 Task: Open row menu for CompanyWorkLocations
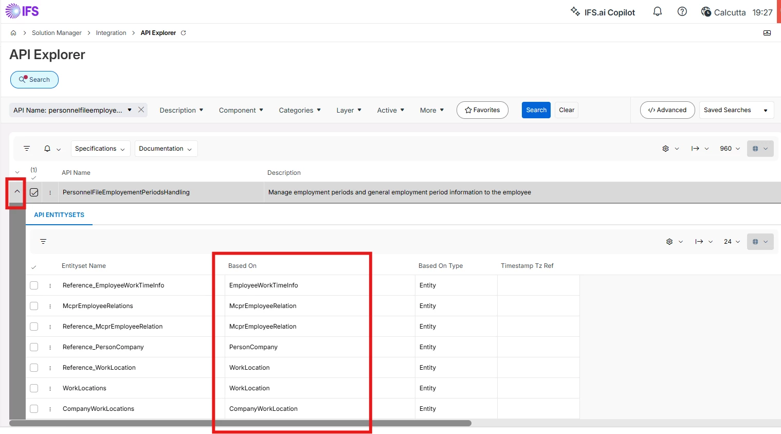[50, 409]
